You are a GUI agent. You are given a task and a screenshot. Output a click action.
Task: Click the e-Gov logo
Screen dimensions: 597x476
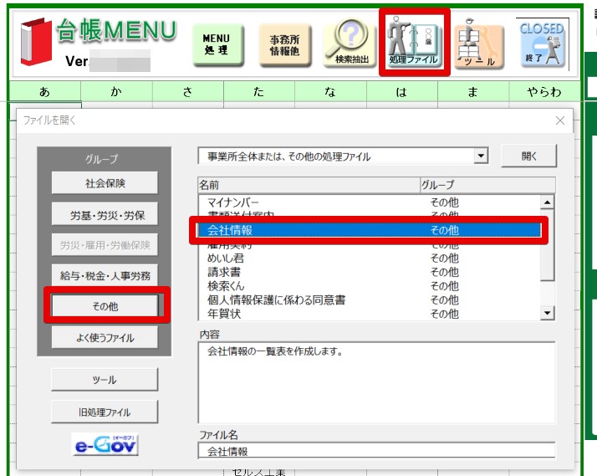click(105, 445)
